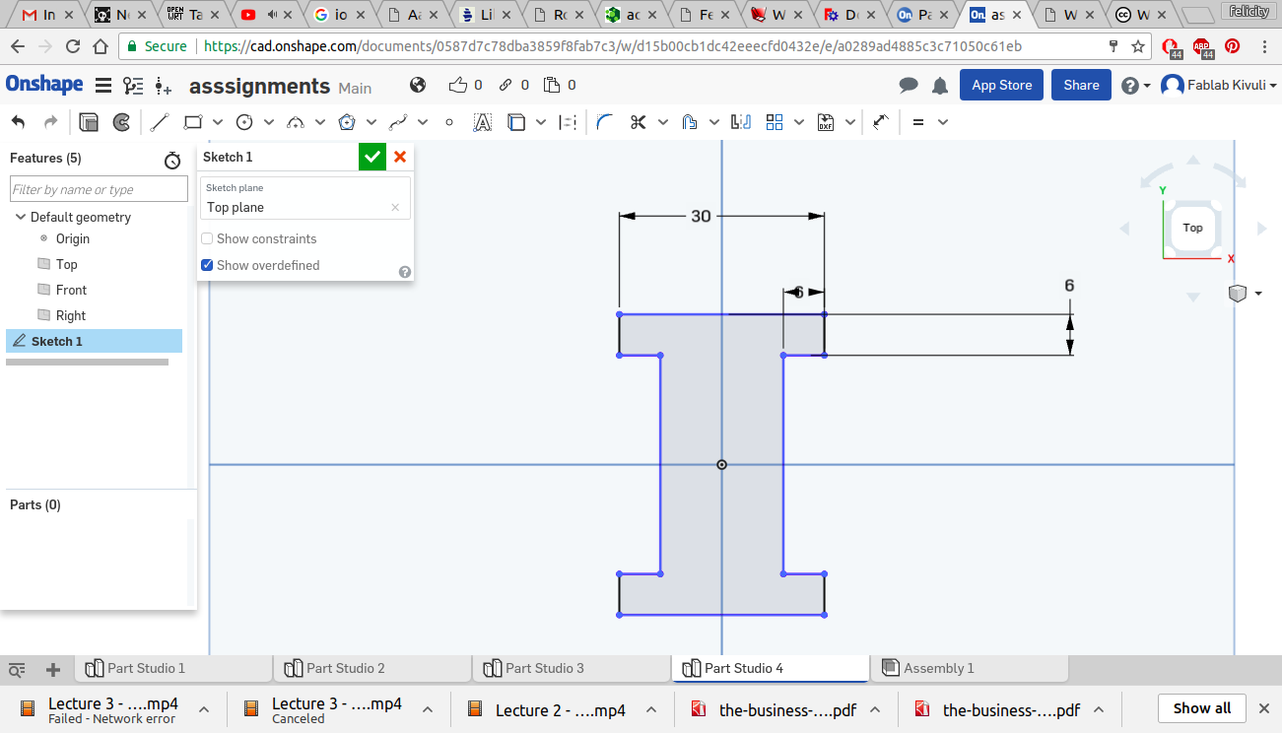Viewport: 1282px width, 733px height.
Task: Switch to Part Studio 3 tab
Action: [572, 668]
